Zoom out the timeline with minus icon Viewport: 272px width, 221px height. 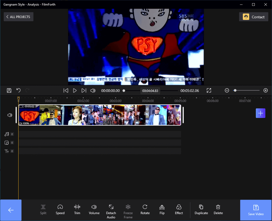(x=227, y=90)
